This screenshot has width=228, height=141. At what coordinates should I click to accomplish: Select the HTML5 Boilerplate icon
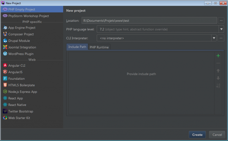(5, 85)
